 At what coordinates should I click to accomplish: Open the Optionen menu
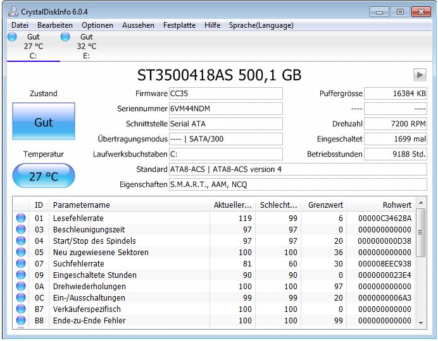97,25
